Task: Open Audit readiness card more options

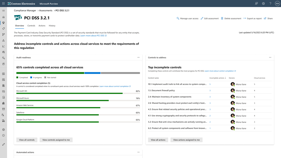Action: tap(138, 57)
